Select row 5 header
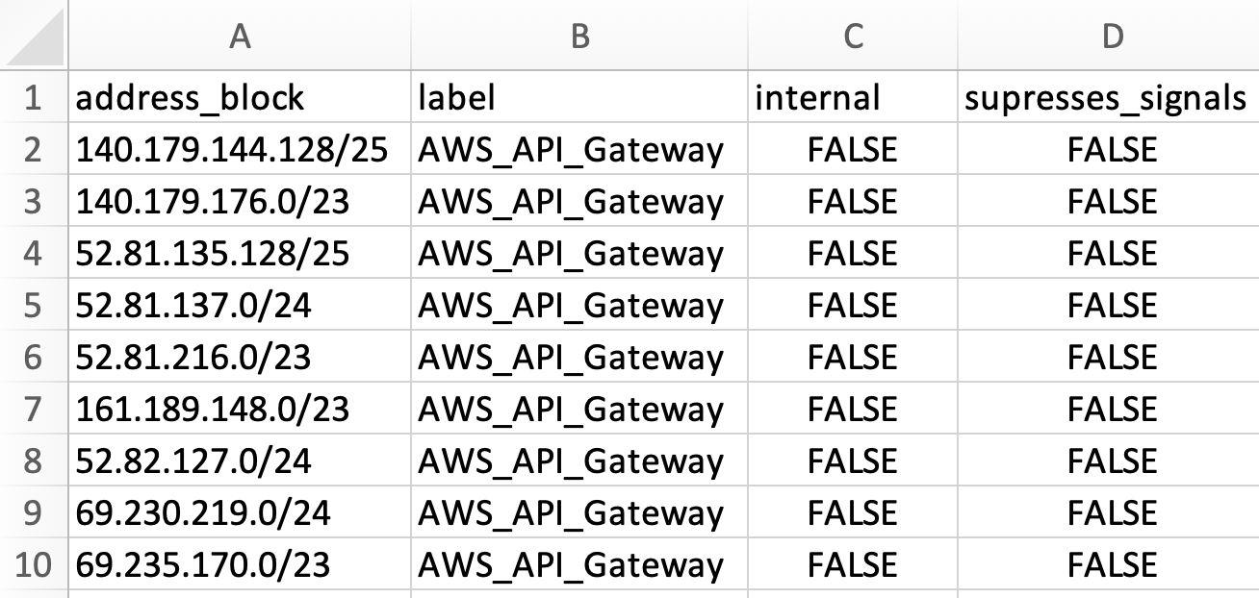 pyautogui.click(x=34, y=305)
